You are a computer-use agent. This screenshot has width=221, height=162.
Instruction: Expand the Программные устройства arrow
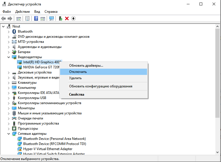pos(8,124)
